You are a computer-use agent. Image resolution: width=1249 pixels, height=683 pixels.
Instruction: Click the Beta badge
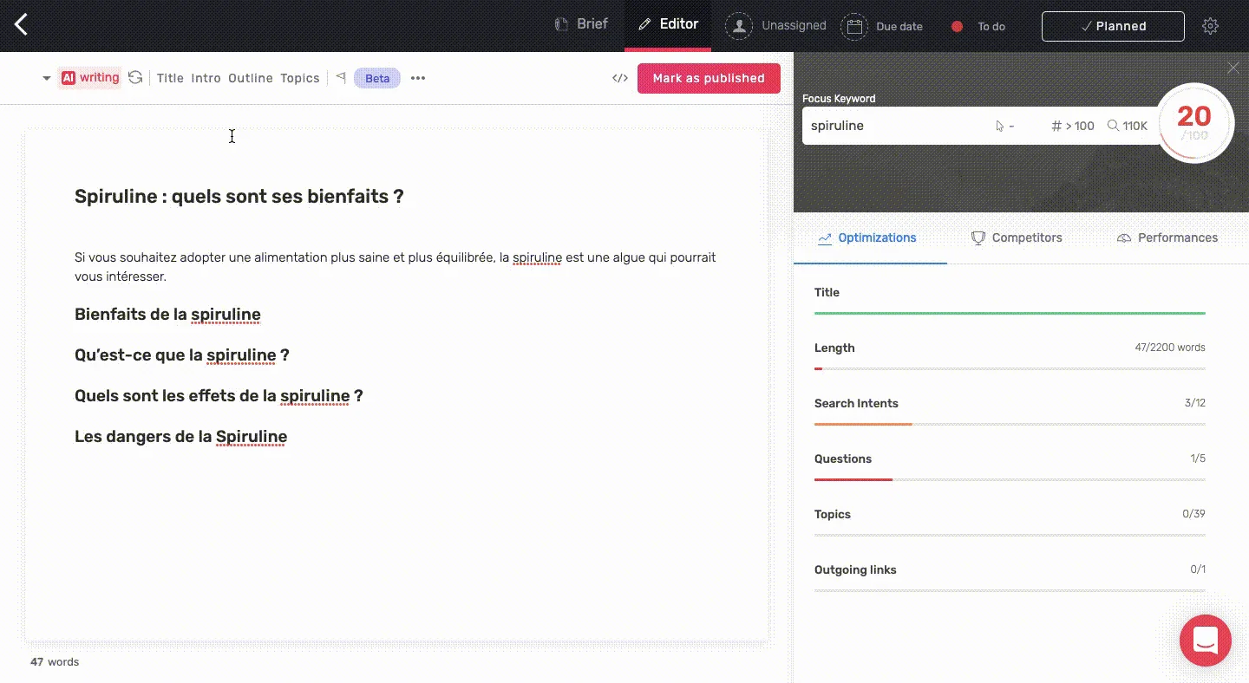[x=377, y=78]
